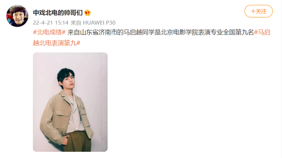The height and width of the screenshot is (158, 282).
Task: Open profile via username 中戏北电的帅哥们
Action: coord(58,13)
